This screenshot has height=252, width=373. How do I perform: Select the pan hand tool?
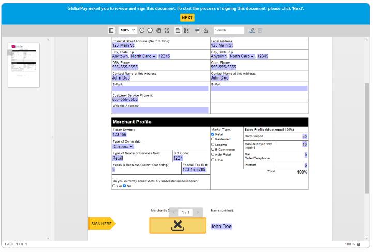158,30
